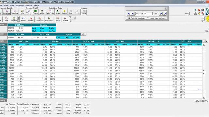
Task: Advance one day forward in BackTrader
Action: coord(165,14)
